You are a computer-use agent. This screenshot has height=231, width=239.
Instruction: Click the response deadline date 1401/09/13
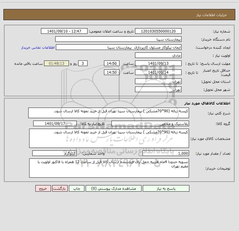point(158,63)
